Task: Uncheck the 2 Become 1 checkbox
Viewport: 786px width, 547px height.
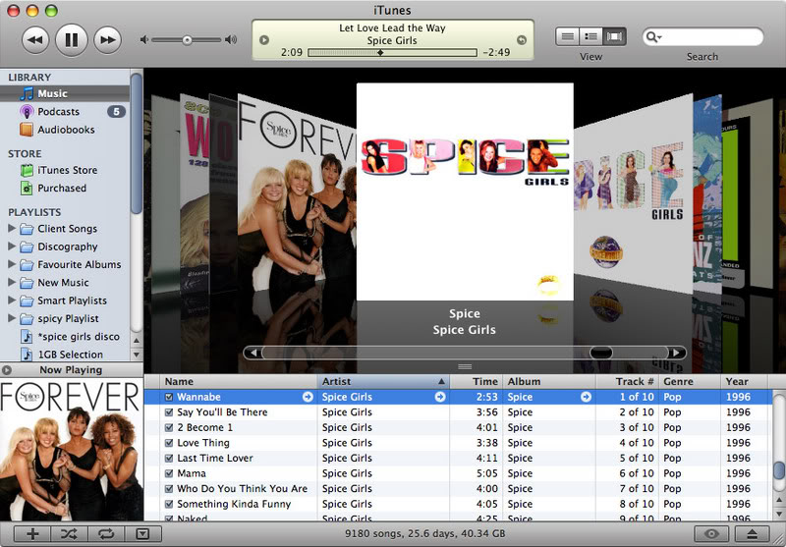Action: coord(169,428)
